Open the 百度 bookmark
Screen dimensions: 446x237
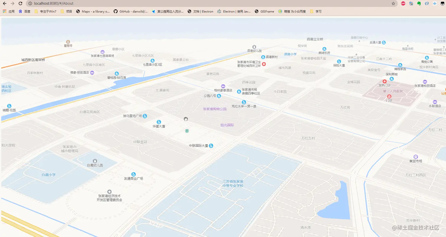coord(24,11)
